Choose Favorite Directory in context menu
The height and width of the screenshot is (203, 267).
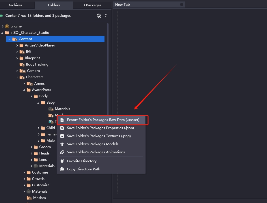coord(101,161)
